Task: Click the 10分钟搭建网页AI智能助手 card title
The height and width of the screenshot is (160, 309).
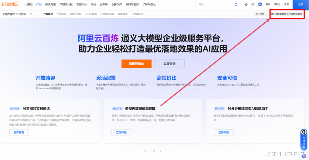Action: [248, 108]
